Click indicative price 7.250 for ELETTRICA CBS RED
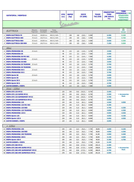 click(109, 43)
